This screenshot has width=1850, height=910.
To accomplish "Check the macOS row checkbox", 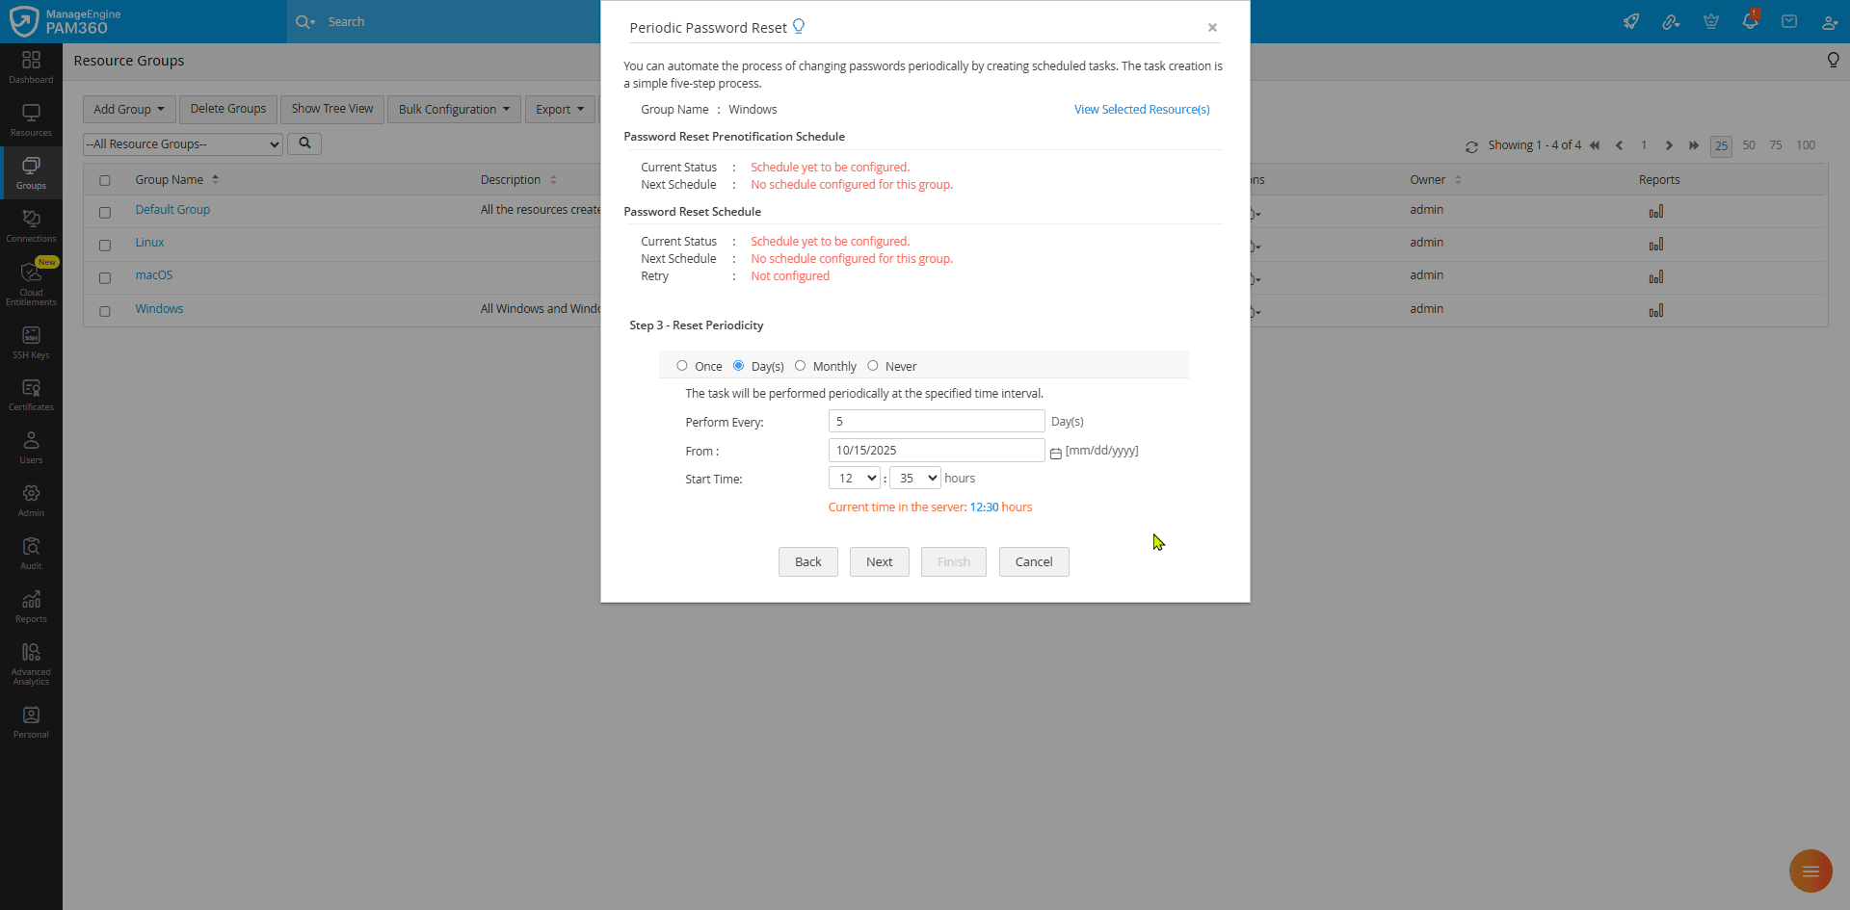I will click(105, 277).
